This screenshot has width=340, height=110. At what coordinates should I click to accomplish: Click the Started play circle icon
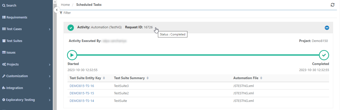pyautogui.click(x=72, y=55)
